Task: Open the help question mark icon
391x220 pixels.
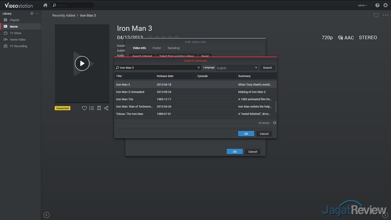Action: 377,5
